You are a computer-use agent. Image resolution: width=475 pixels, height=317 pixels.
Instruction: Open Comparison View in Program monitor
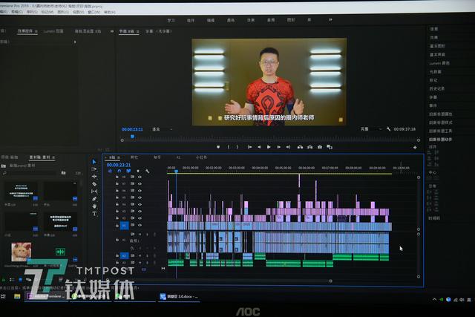pos(330,147)
